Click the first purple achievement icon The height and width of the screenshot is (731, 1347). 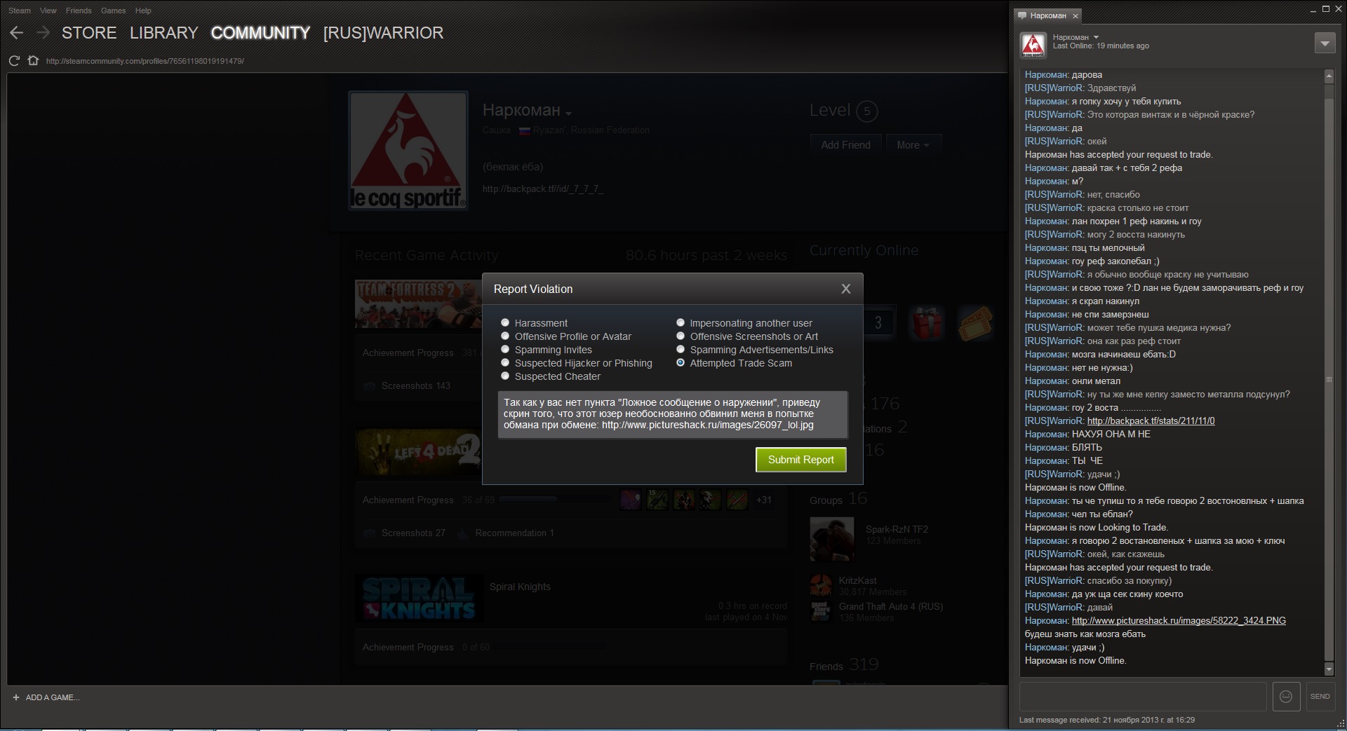631,500
